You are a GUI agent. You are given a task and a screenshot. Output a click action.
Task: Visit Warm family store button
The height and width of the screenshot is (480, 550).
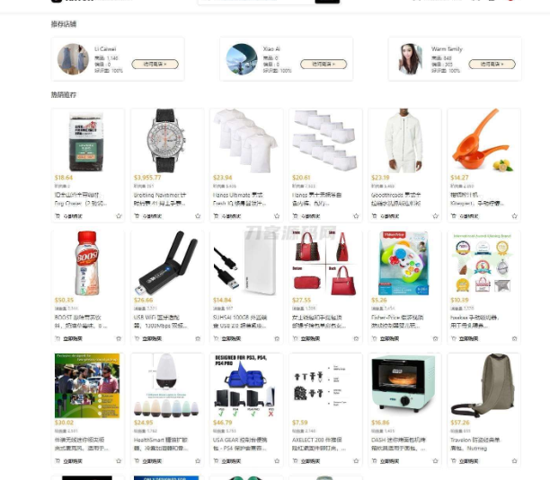[x=492, y=64]
